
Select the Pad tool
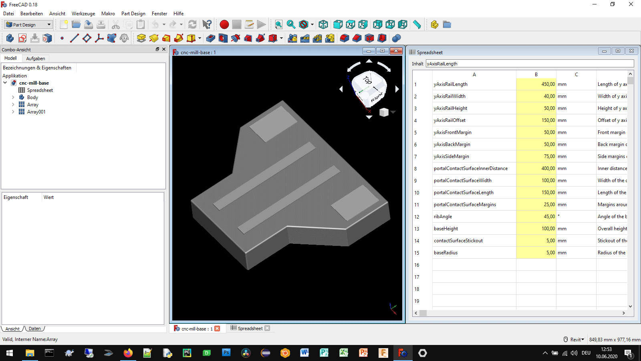click(x=141, y=38)
